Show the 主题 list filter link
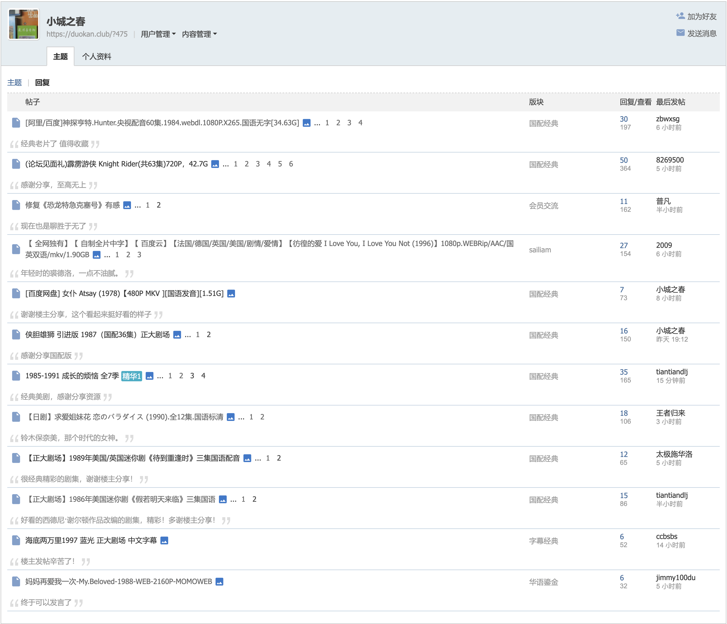Screen dimensions: 727x624 (15, 83)
